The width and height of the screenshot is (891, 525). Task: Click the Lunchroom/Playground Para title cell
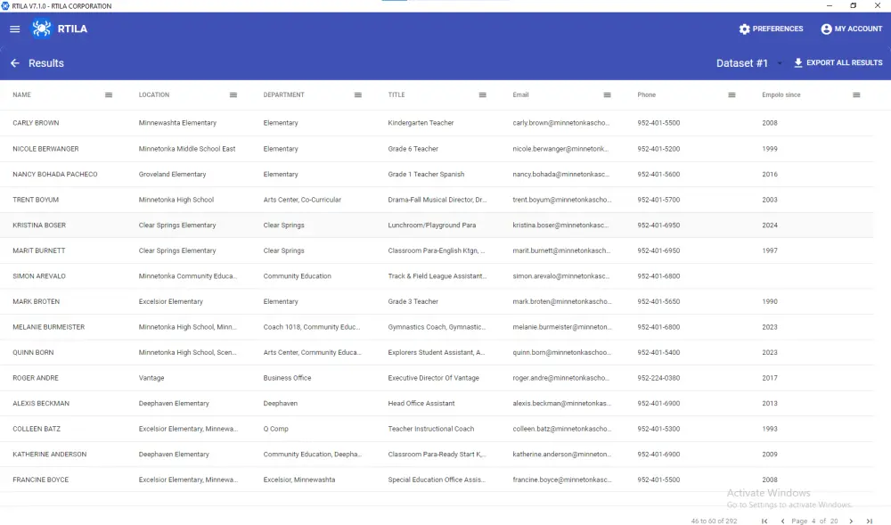432,226
